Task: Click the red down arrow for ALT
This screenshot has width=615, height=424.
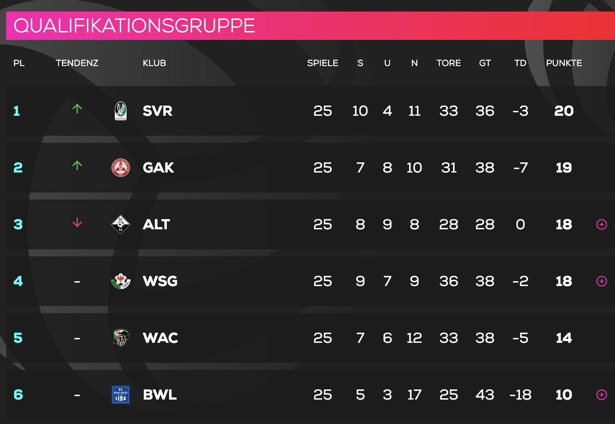Action: [x=77, y=222]
